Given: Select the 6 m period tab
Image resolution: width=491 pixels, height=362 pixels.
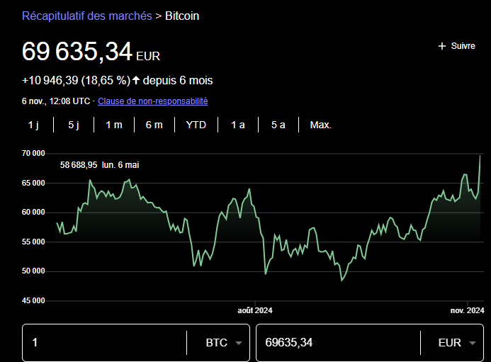Looking at the screenshot, I should coord(154,125).
